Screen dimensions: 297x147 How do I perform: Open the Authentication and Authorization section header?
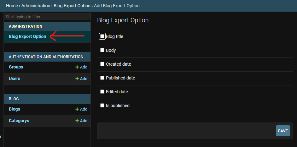click(46, 57)
